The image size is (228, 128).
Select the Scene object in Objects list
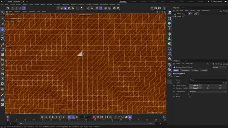[179, 16]
